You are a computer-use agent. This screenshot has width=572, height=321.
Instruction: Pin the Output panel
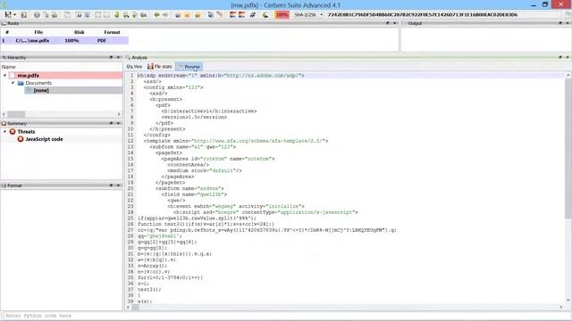[560, 23]
